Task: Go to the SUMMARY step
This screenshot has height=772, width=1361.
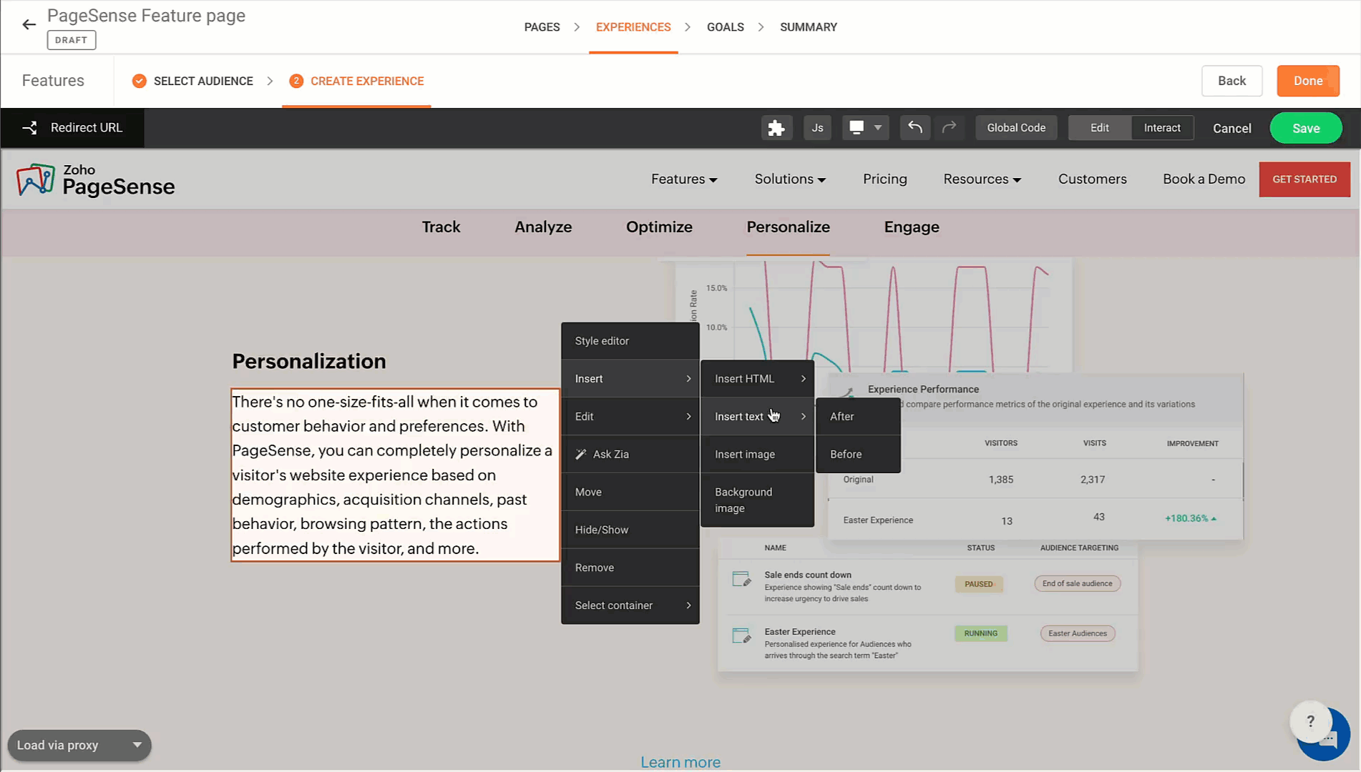Action: 809,27
